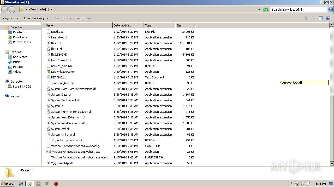Click the root breadcrumb arrow before NDownloader[1]
Viewport: 334px width, 187px height.
click(26, 10)
